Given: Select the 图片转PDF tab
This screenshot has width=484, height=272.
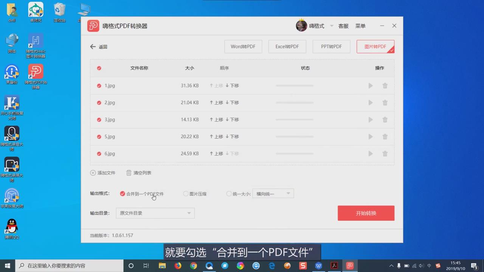Looking at the screenshot, I should pos(375,46).
